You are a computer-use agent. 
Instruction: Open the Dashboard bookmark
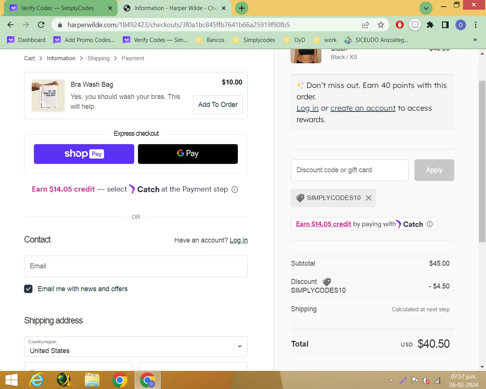pyautogui.click(x=26, y=40)
